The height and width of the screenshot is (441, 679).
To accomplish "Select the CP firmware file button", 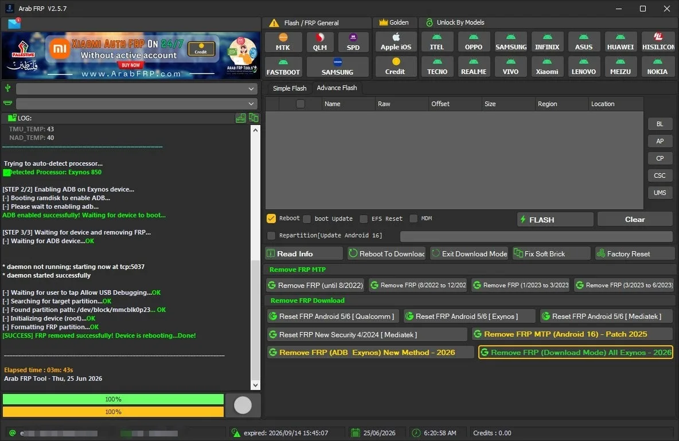I will click(660, 158).
